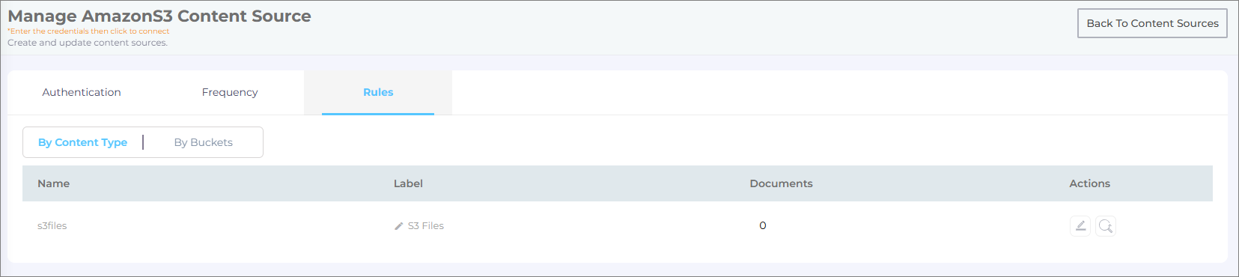1239x277 pixels.
Task: Click the S3 Files label text
Action: coord(426,225)
